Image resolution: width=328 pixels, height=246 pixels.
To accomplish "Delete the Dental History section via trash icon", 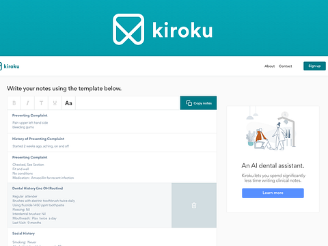I will (x=194, y=206).
